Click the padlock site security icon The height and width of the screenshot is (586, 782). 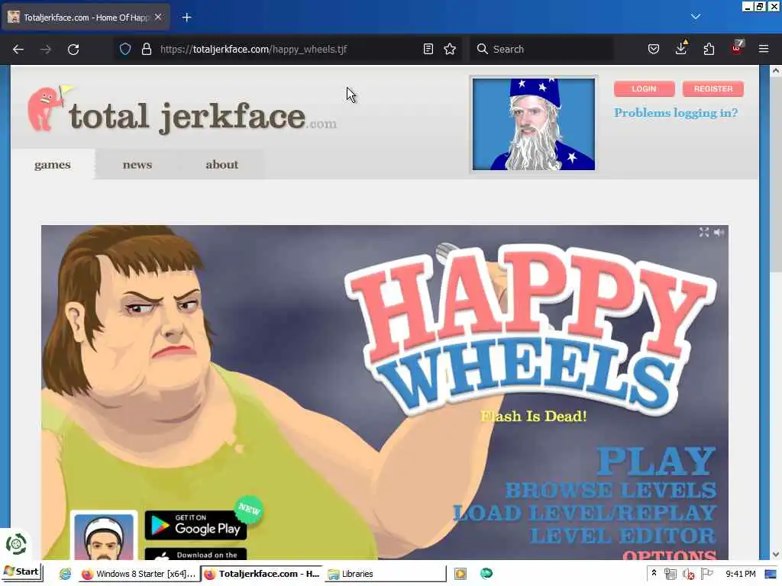coord(146,49)
